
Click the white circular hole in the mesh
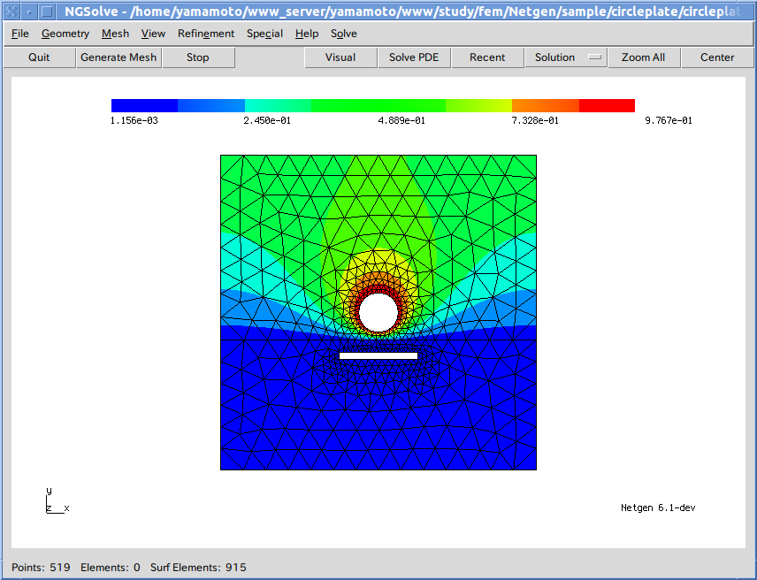[x=378, y=311]
